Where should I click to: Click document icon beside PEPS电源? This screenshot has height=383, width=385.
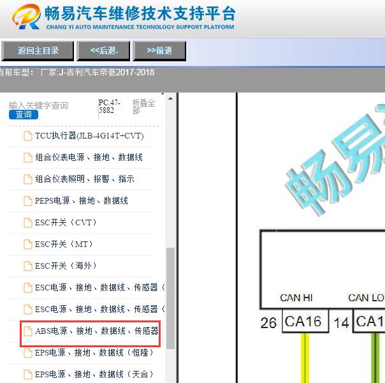[28, 201]
